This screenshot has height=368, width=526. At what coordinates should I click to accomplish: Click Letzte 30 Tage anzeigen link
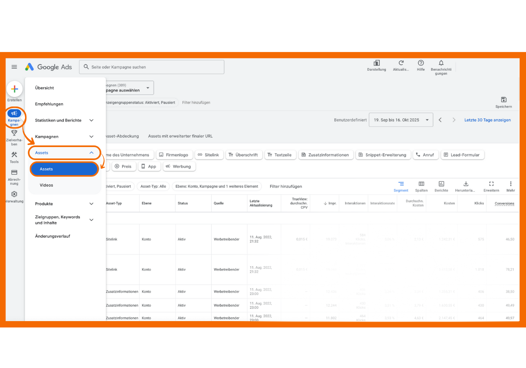487,120
